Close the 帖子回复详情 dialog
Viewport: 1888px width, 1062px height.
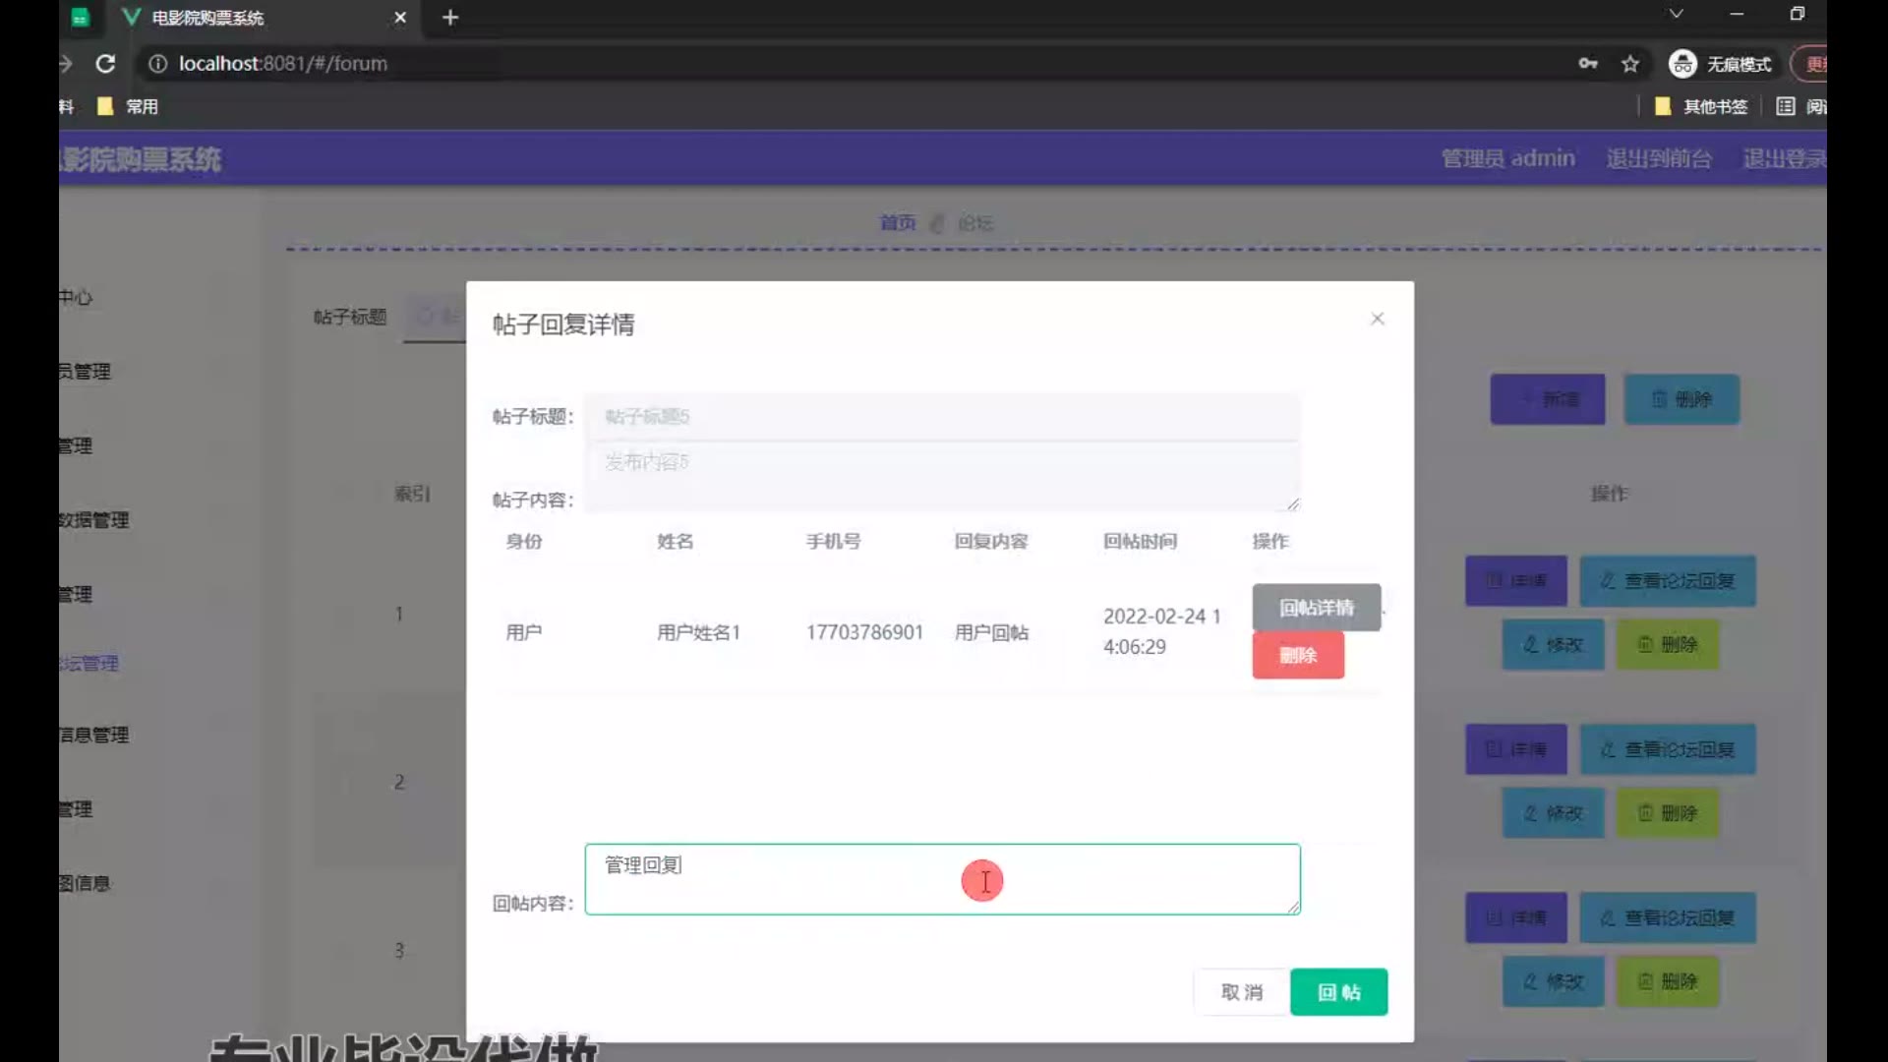[1377, 319]
